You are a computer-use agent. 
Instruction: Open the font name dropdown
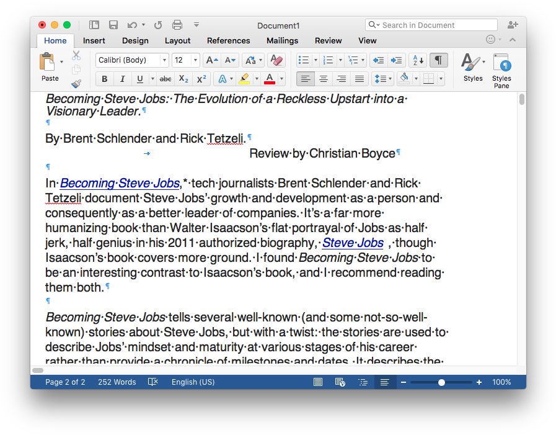coord(165,60)
